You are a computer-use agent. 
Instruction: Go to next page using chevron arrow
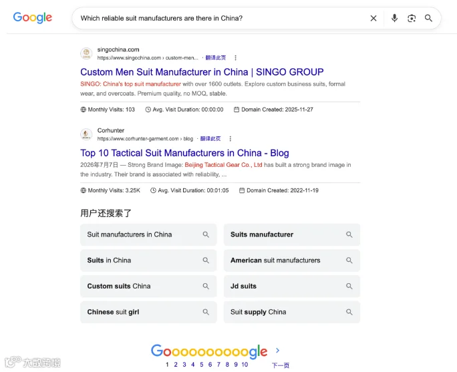[277, 350]
